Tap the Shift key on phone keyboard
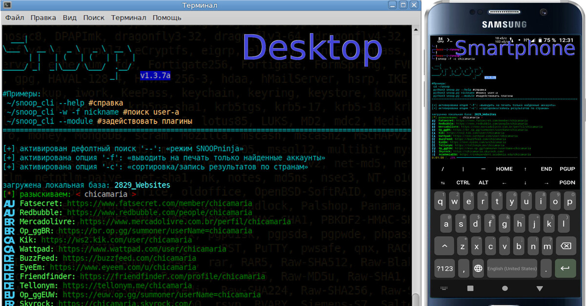Viewport: 586px width, 306px height. pyautogui.click(x=445, y=246)
